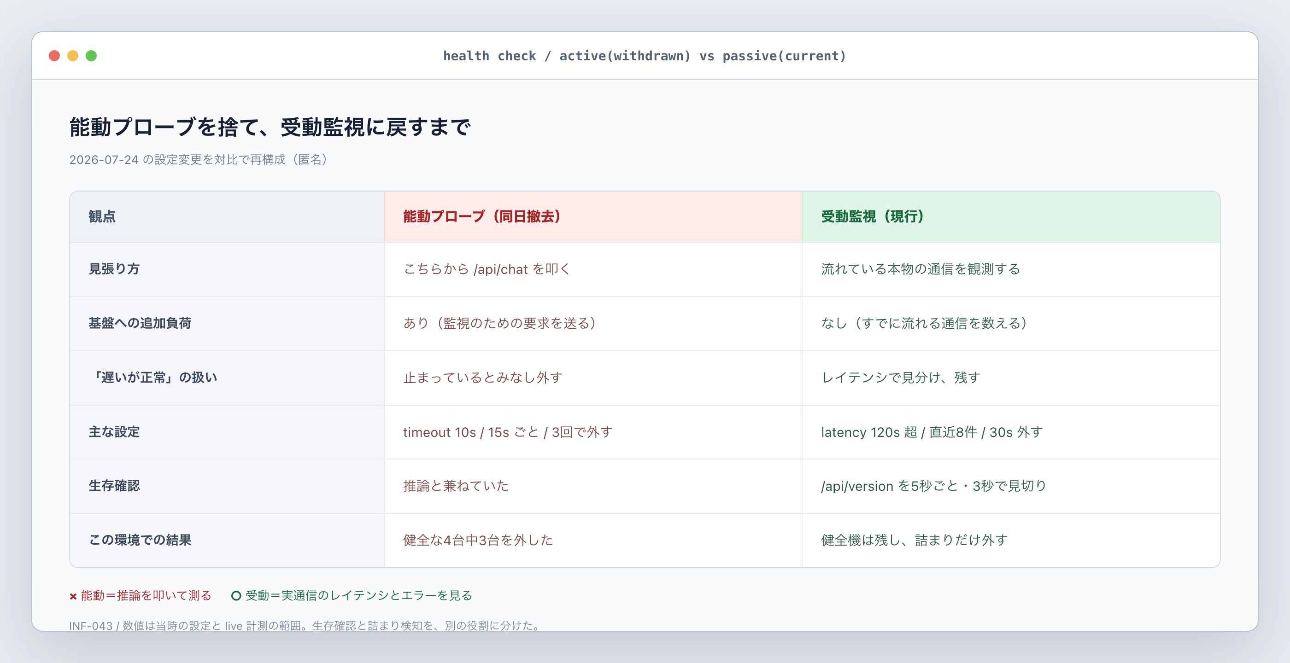
Task: Click the green maximize window dot
Action: tap(91, 56)
